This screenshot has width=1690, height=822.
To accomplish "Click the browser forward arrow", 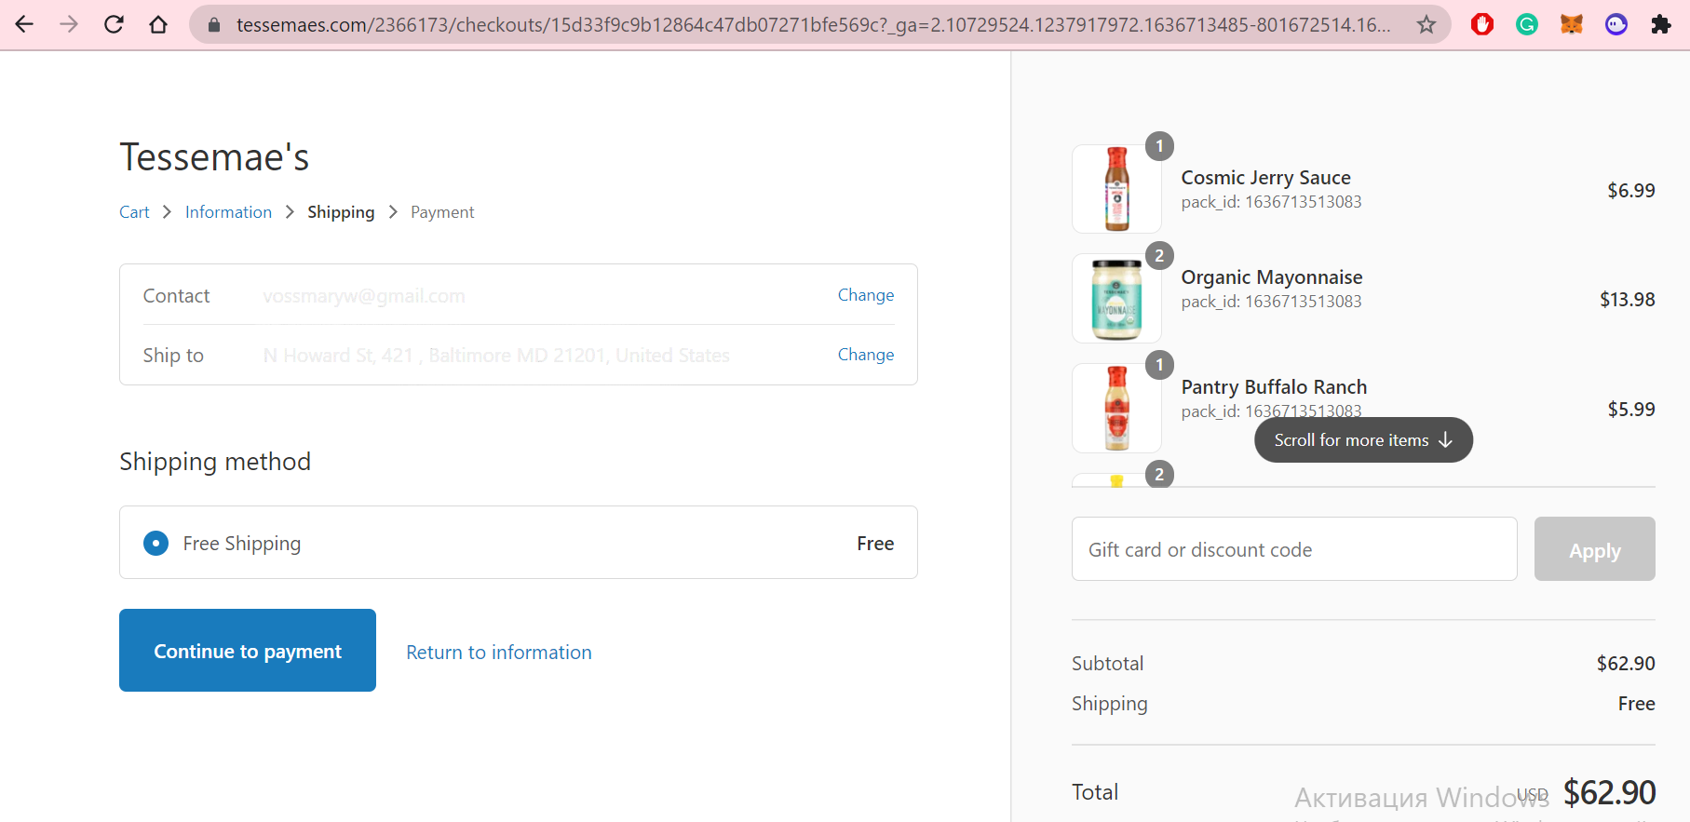I will [x=69, y=24].
